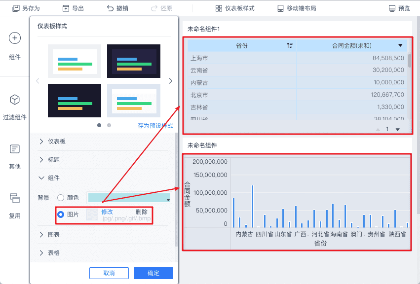Select the light white preset style thumbnail

tap(75, 61)
